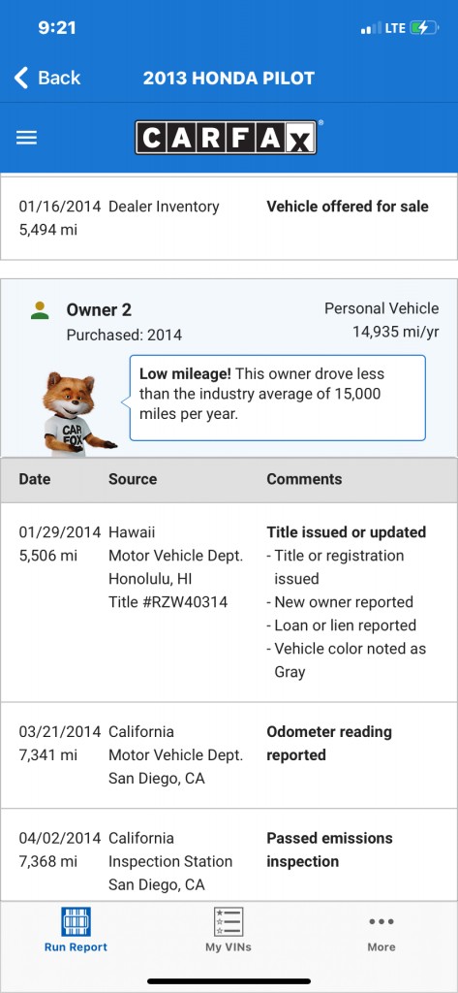Tap the 2013 HONDA PILOT title
The width and height of the screenshot is (458, 993).
coord(229,78)
